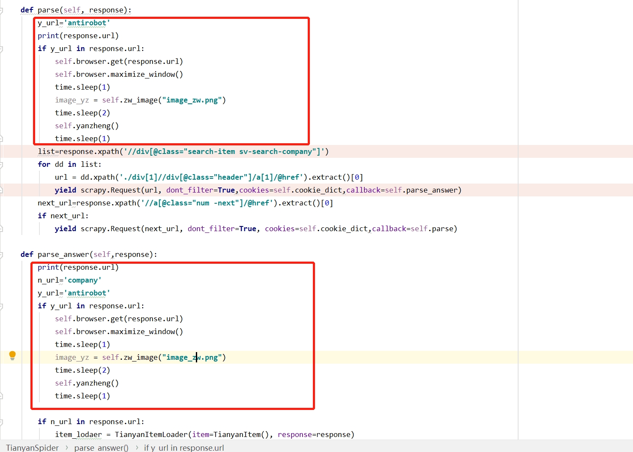Click the 'next_url=response.xpath' line
This screenshot has width=633, height=452.
click(x=185, y=203)
